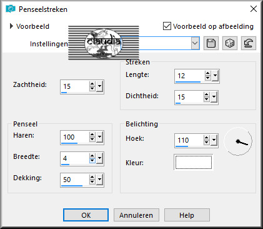Image resolution: width=263 pixels, height=229 pixels.
Task: Increase Dichtheid value with up arrow
Action: (207, 94)
